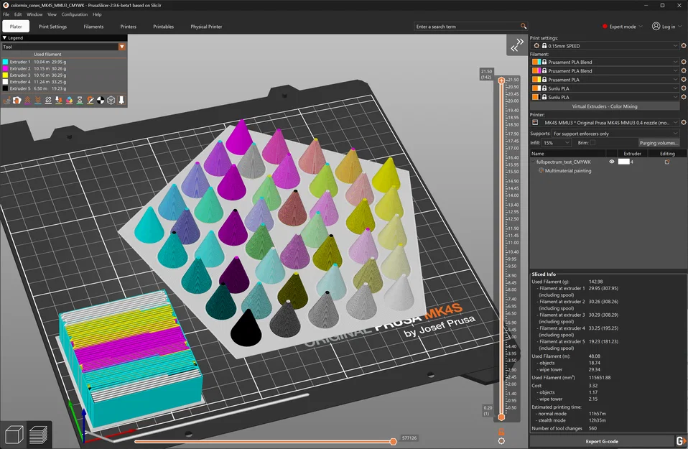Open gear icon beside Prusament PLA filament
This screenshot has height=449, width=688.
(683, 80)
